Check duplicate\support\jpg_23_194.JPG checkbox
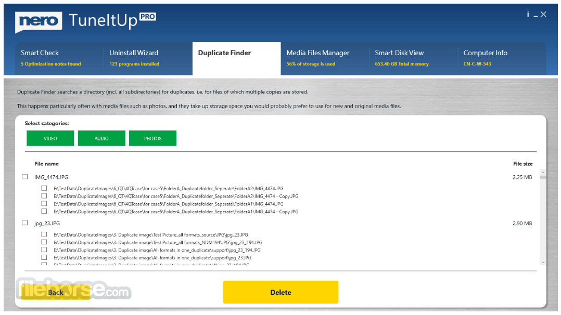The image size is (561, 315). (44, 250)
